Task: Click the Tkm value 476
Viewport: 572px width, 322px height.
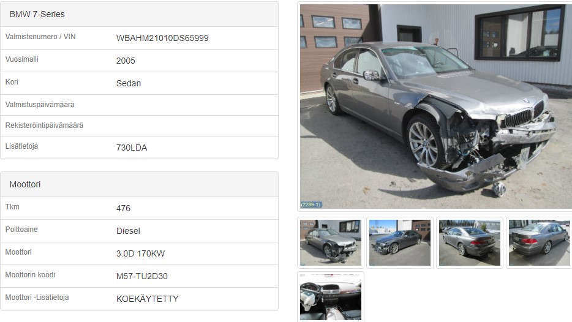Action: [x=123, y=208]
